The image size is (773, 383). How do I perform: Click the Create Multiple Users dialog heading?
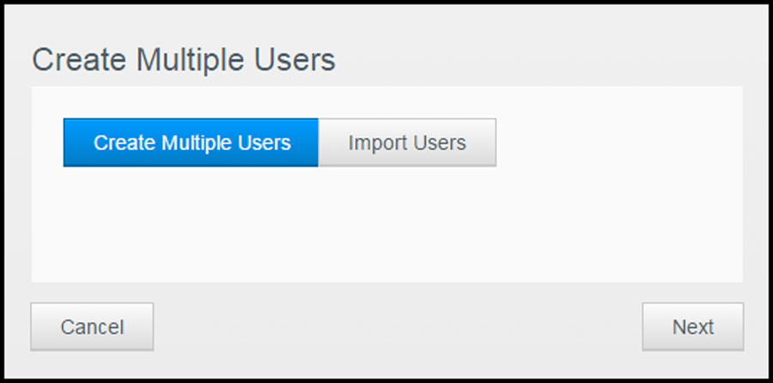184,60
